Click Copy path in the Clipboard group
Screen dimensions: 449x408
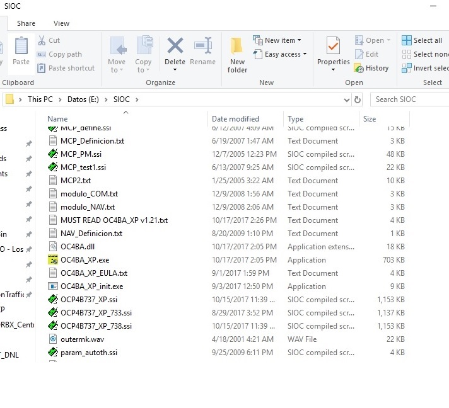point(65,54)
